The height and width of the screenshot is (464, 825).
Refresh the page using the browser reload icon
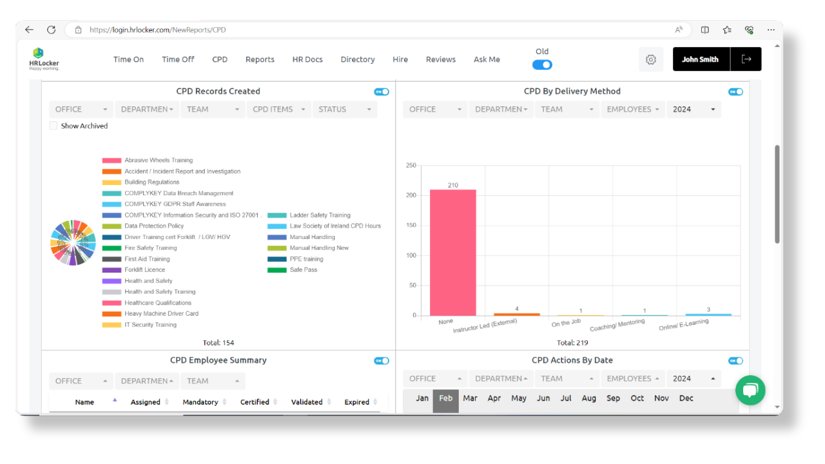(52, 29)
